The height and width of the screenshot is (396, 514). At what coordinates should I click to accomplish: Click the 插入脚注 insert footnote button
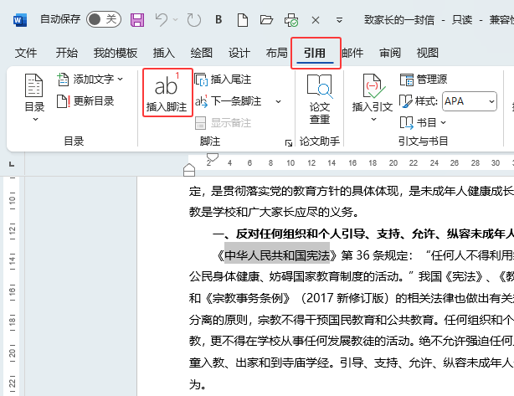167,92
